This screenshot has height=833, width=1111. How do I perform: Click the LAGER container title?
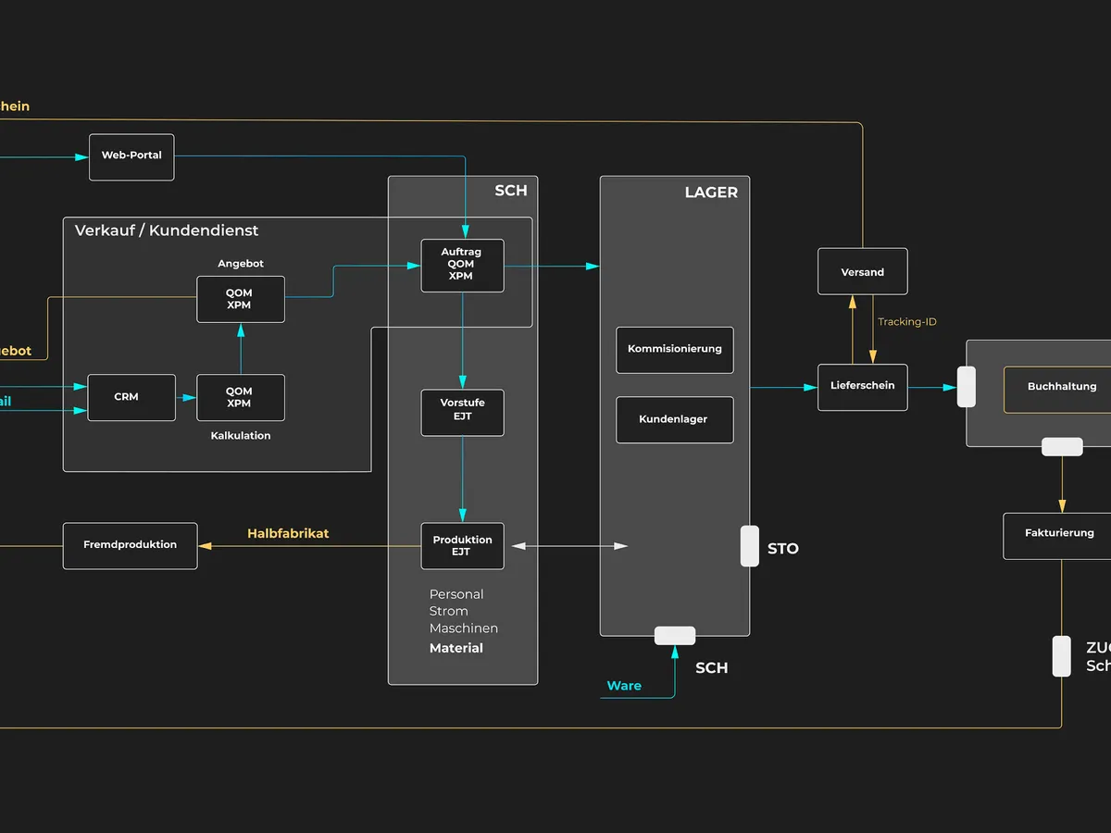pyautogui.click(x=711, y=193)
